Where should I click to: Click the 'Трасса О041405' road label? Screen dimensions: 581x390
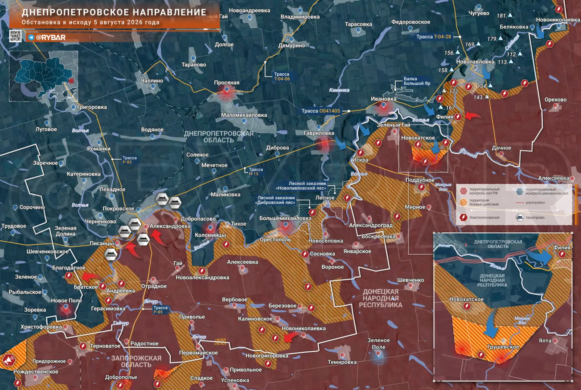(321, 111)
